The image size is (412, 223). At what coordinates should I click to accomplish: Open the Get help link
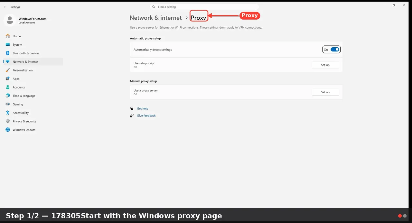[143, 109]
